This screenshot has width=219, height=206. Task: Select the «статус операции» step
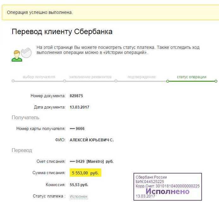(192, 77)
